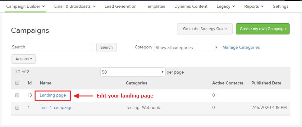Follow the Manage Categories link
The width and height of the screenshot is (302, 127).
click(241, 48)
